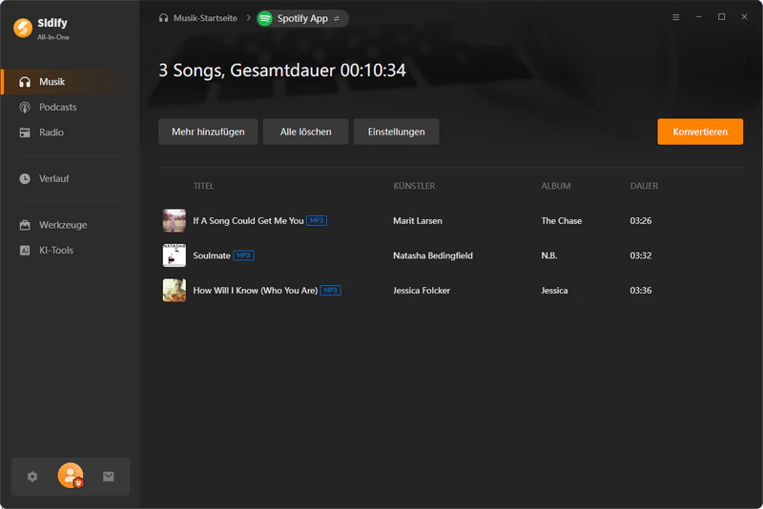Open settings gear at sidebar bottom
The width and height of the screenshot is (763, 509).
tap(32, 477)
